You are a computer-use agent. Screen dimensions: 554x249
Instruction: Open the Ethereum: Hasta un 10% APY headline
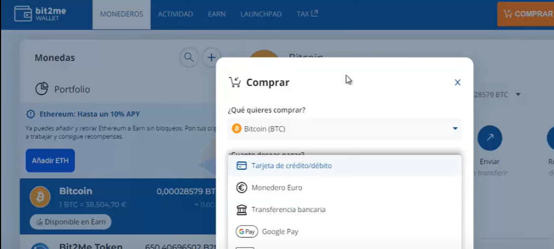(x=89, y=114)
